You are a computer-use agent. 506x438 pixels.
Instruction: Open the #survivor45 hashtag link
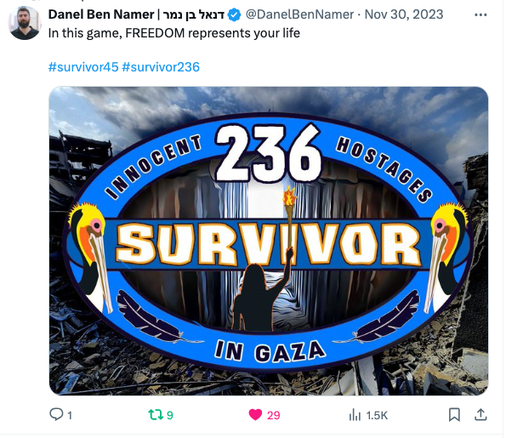[x=83, y=67]
